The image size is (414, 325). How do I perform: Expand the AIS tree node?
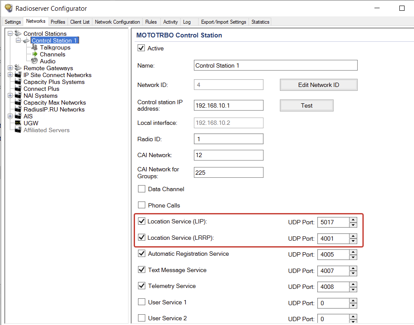click(10, 116)
